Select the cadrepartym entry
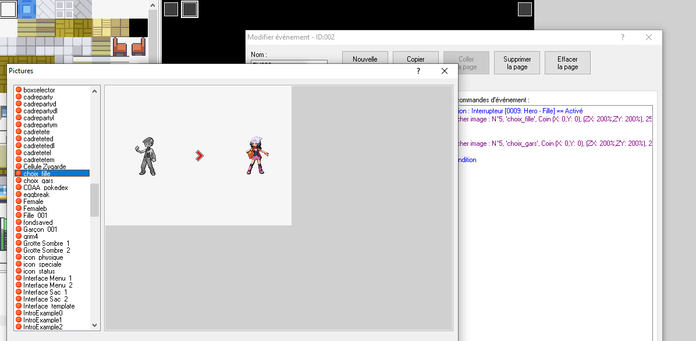 (x=40, y=125)
